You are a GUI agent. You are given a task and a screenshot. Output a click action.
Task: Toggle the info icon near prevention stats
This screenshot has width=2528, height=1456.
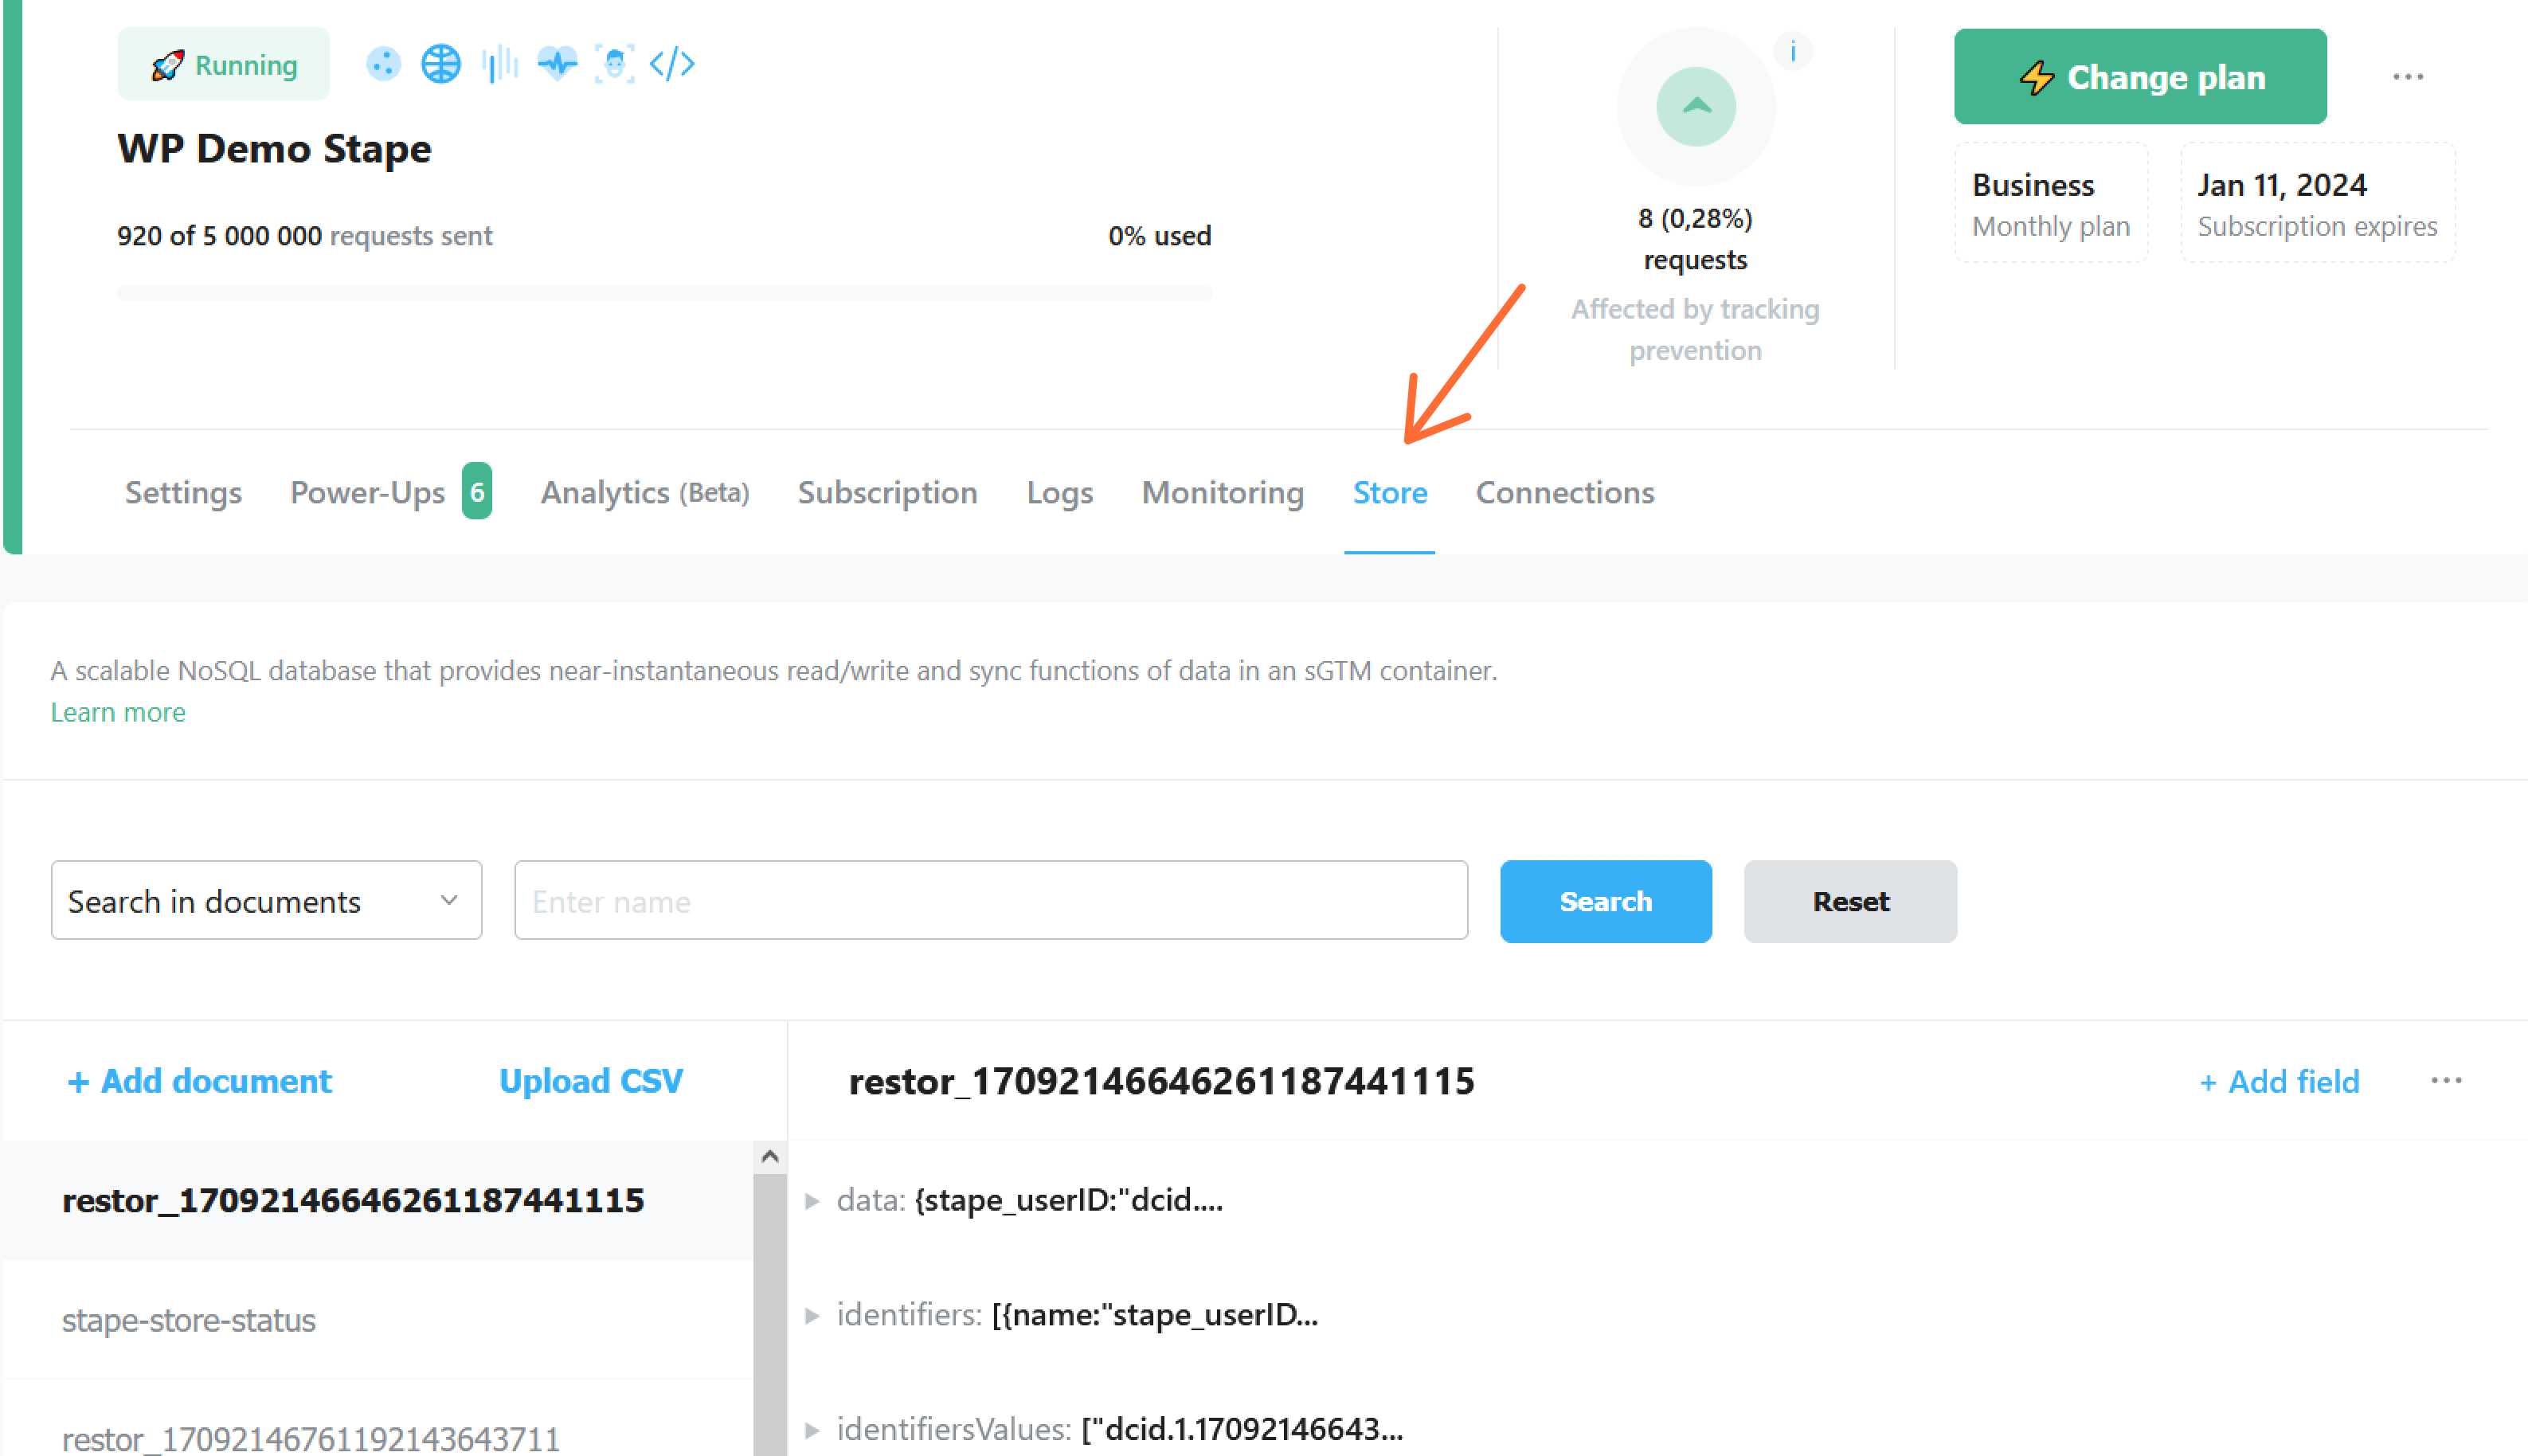[1794, 50]
